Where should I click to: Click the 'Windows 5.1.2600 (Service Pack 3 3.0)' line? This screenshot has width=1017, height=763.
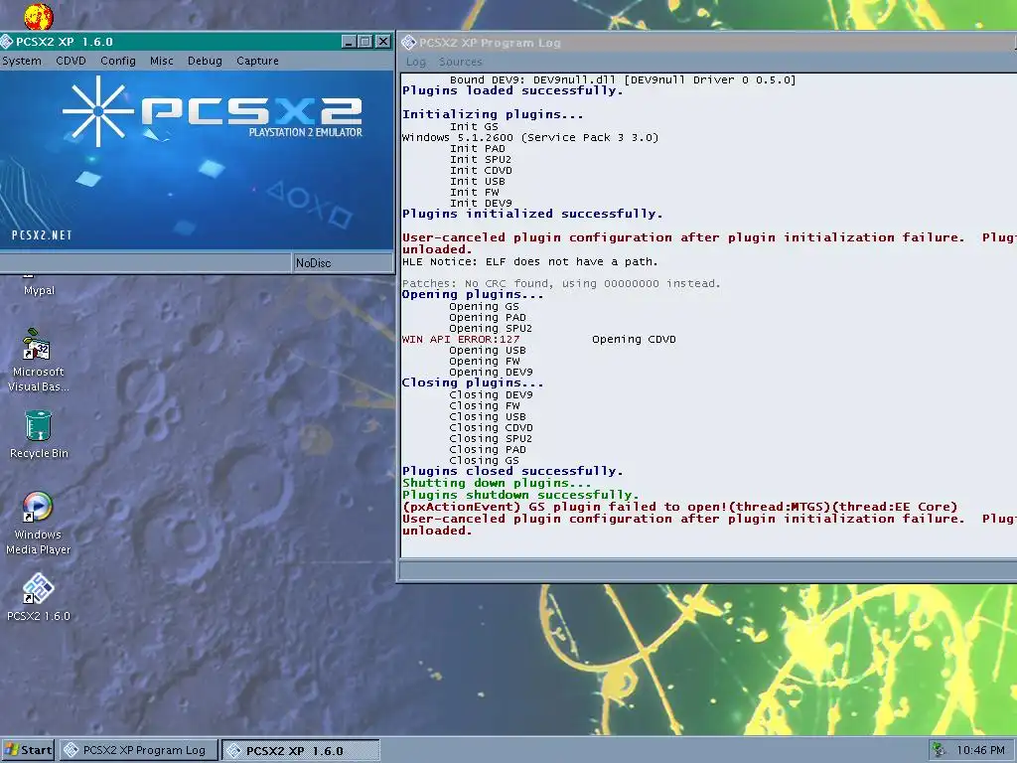(x=530, y=137)
